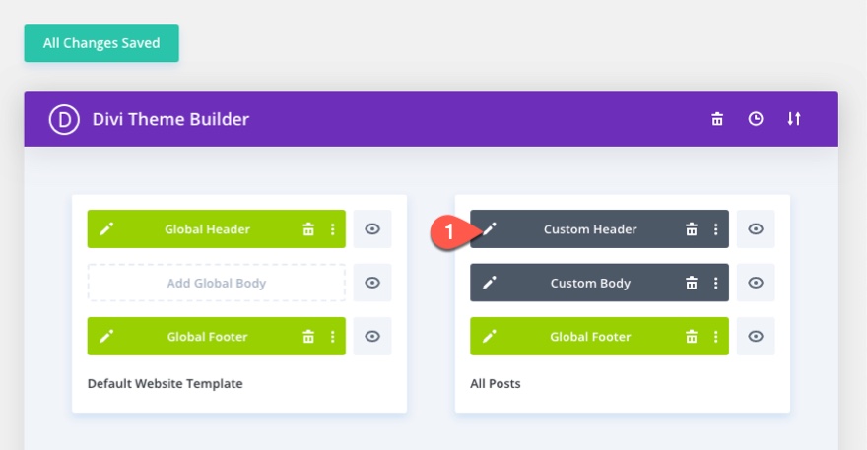Hide the Custom Header using eye icon
This screenshot has height=450, width=867.
coord(756,229)
